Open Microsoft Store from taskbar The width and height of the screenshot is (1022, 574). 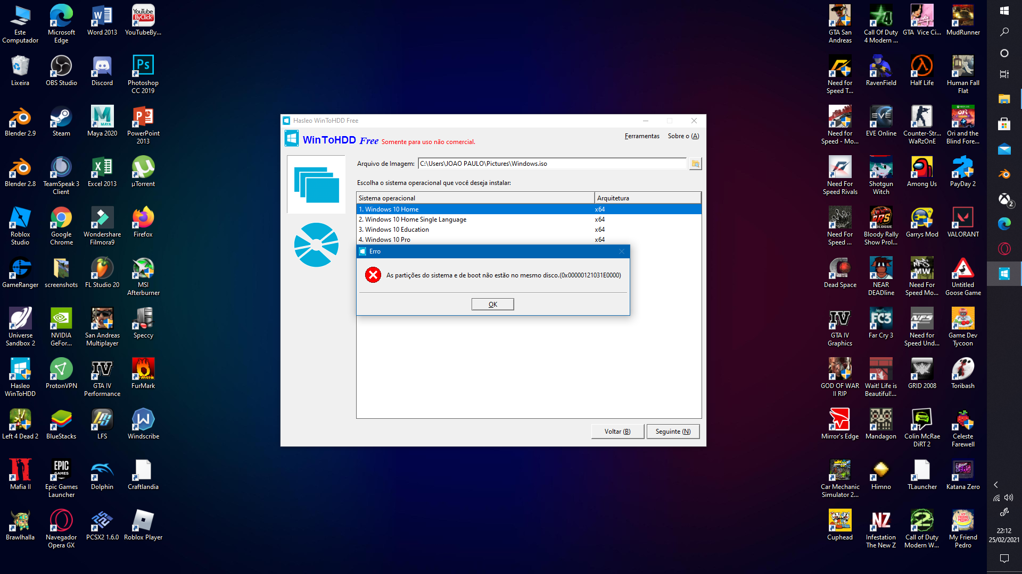pos(1004,124)
